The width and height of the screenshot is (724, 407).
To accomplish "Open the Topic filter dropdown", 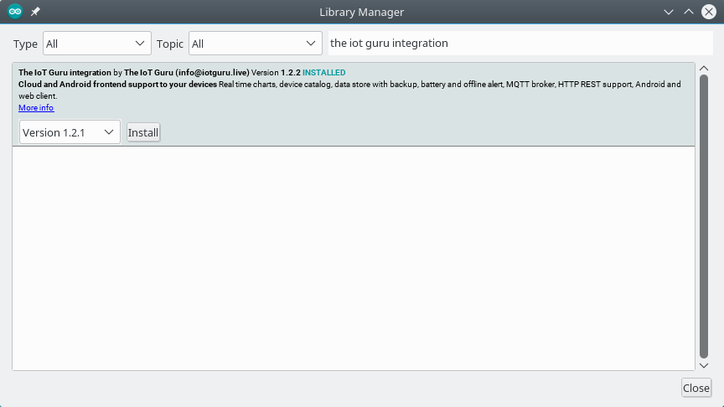I will (255, 44).
